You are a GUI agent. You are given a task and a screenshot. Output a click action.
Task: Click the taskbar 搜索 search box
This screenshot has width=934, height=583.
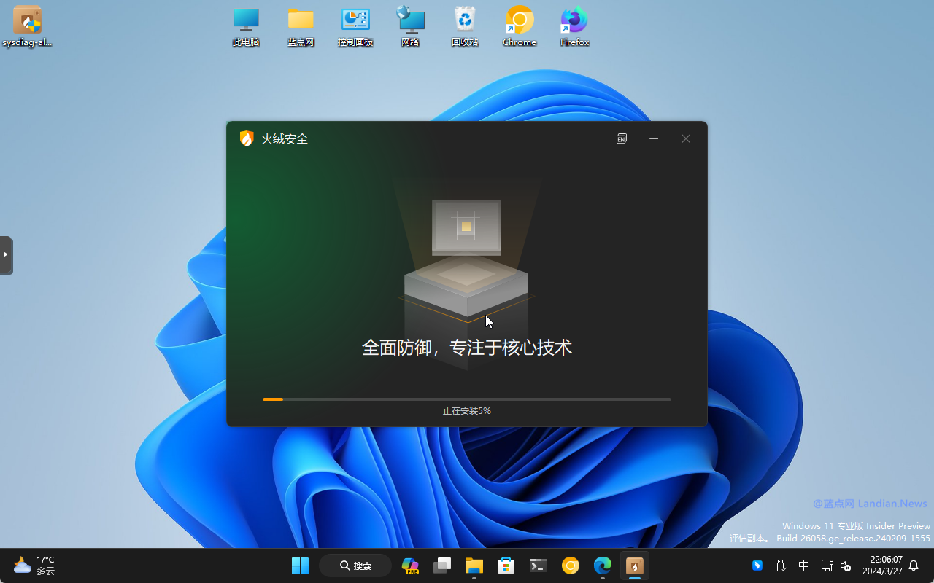(x=355, y=566)
